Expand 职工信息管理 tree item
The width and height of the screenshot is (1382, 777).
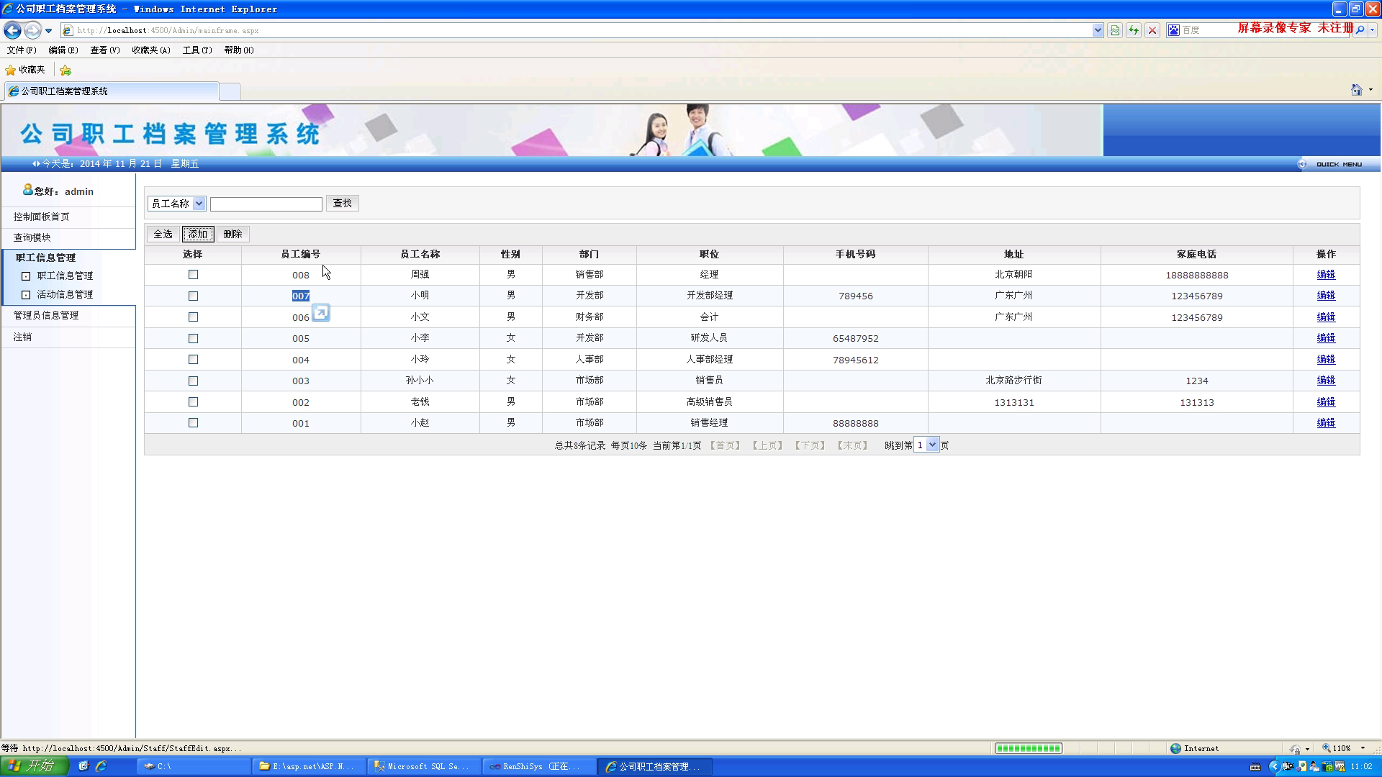click(x=26, y=276)
